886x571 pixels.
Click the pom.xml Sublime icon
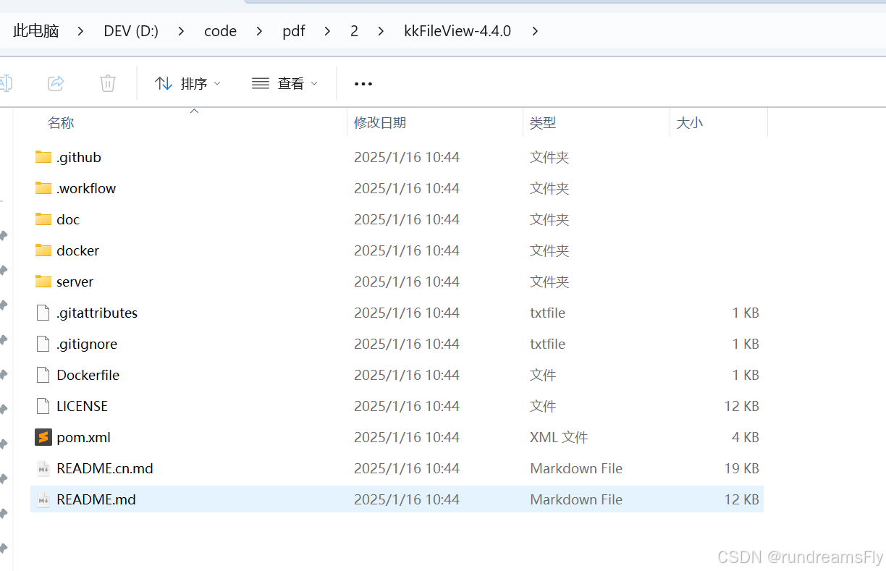pos(43,437)
